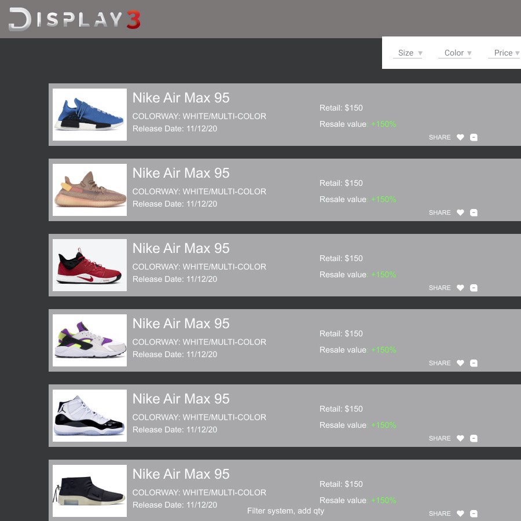The width and height of the screenshot is (521, 521).
Task: Click the minus icon on the black-white Jordan row
Action: pyautogui.click(x=474, y=438)
